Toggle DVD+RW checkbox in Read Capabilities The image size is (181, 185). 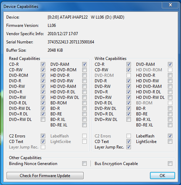(43, 97)
